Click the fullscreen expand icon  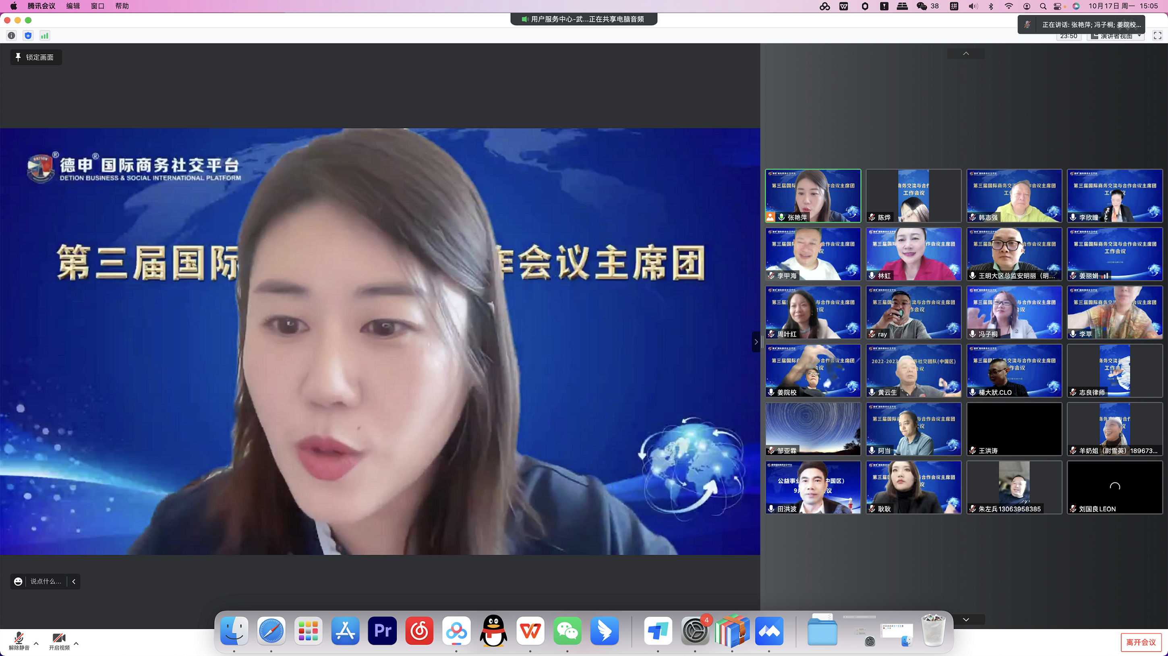(1158, 35)
